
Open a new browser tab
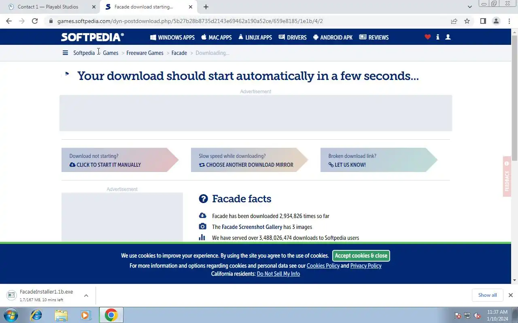[206, 7]
